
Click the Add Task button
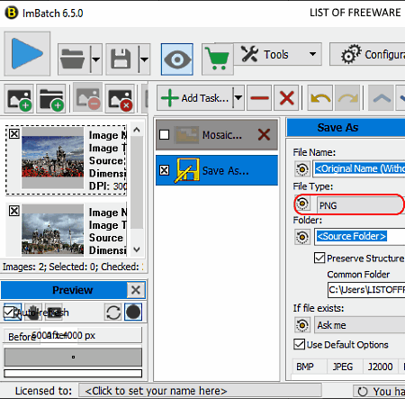click(194, 98)
